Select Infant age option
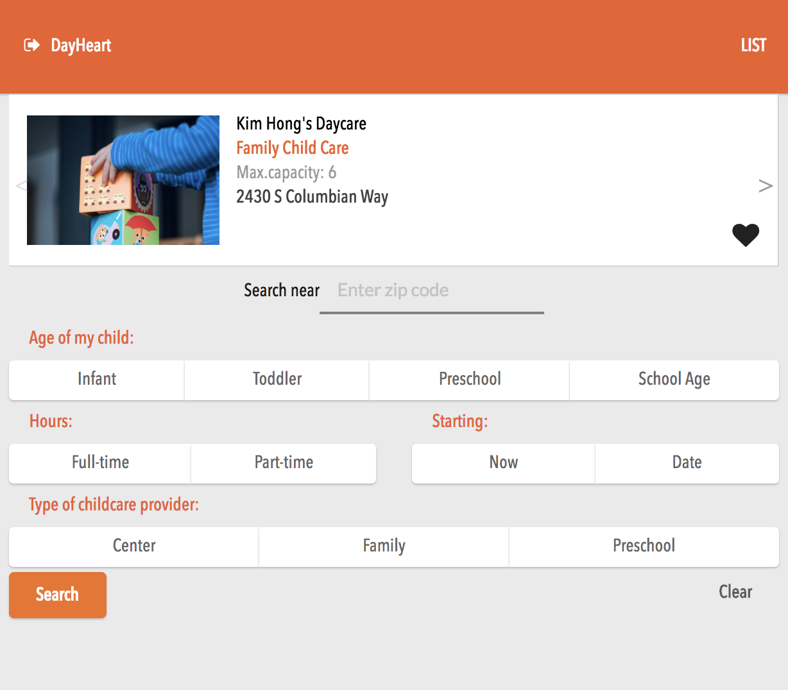 [97, 380]
